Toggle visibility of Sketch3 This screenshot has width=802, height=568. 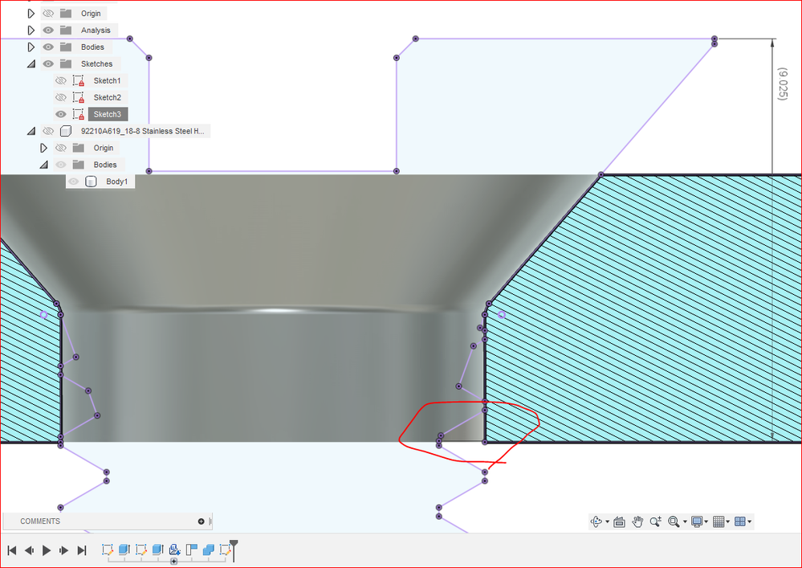point(61,114)
